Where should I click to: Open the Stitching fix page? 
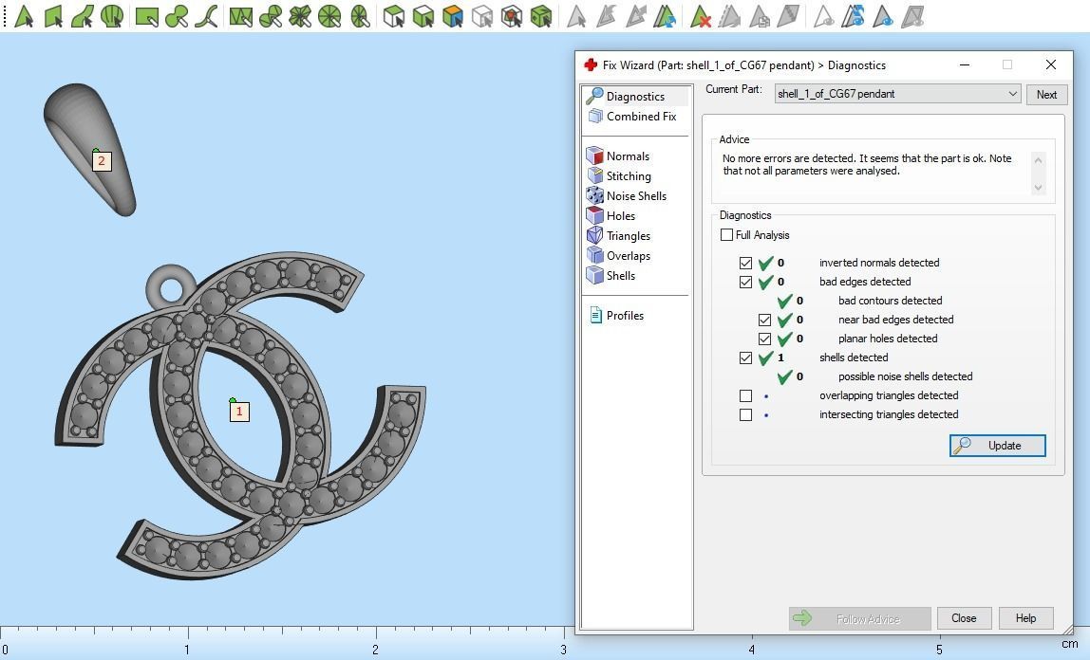pos(628,176)
